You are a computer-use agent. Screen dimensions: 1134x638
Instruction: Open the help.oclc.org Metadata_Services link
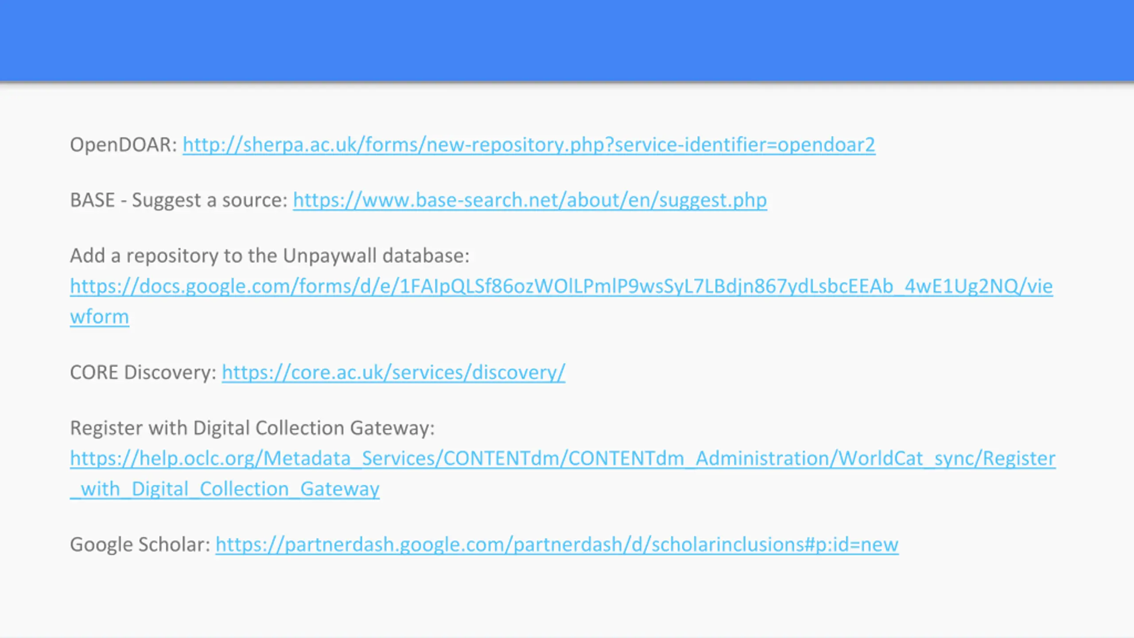click(563, 459)
